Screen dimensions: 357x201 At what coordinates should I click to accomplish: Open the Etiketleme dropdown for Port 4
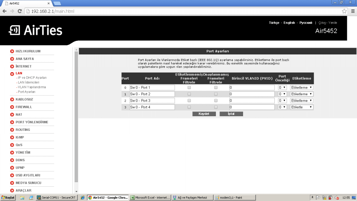[x=301, y=107]
